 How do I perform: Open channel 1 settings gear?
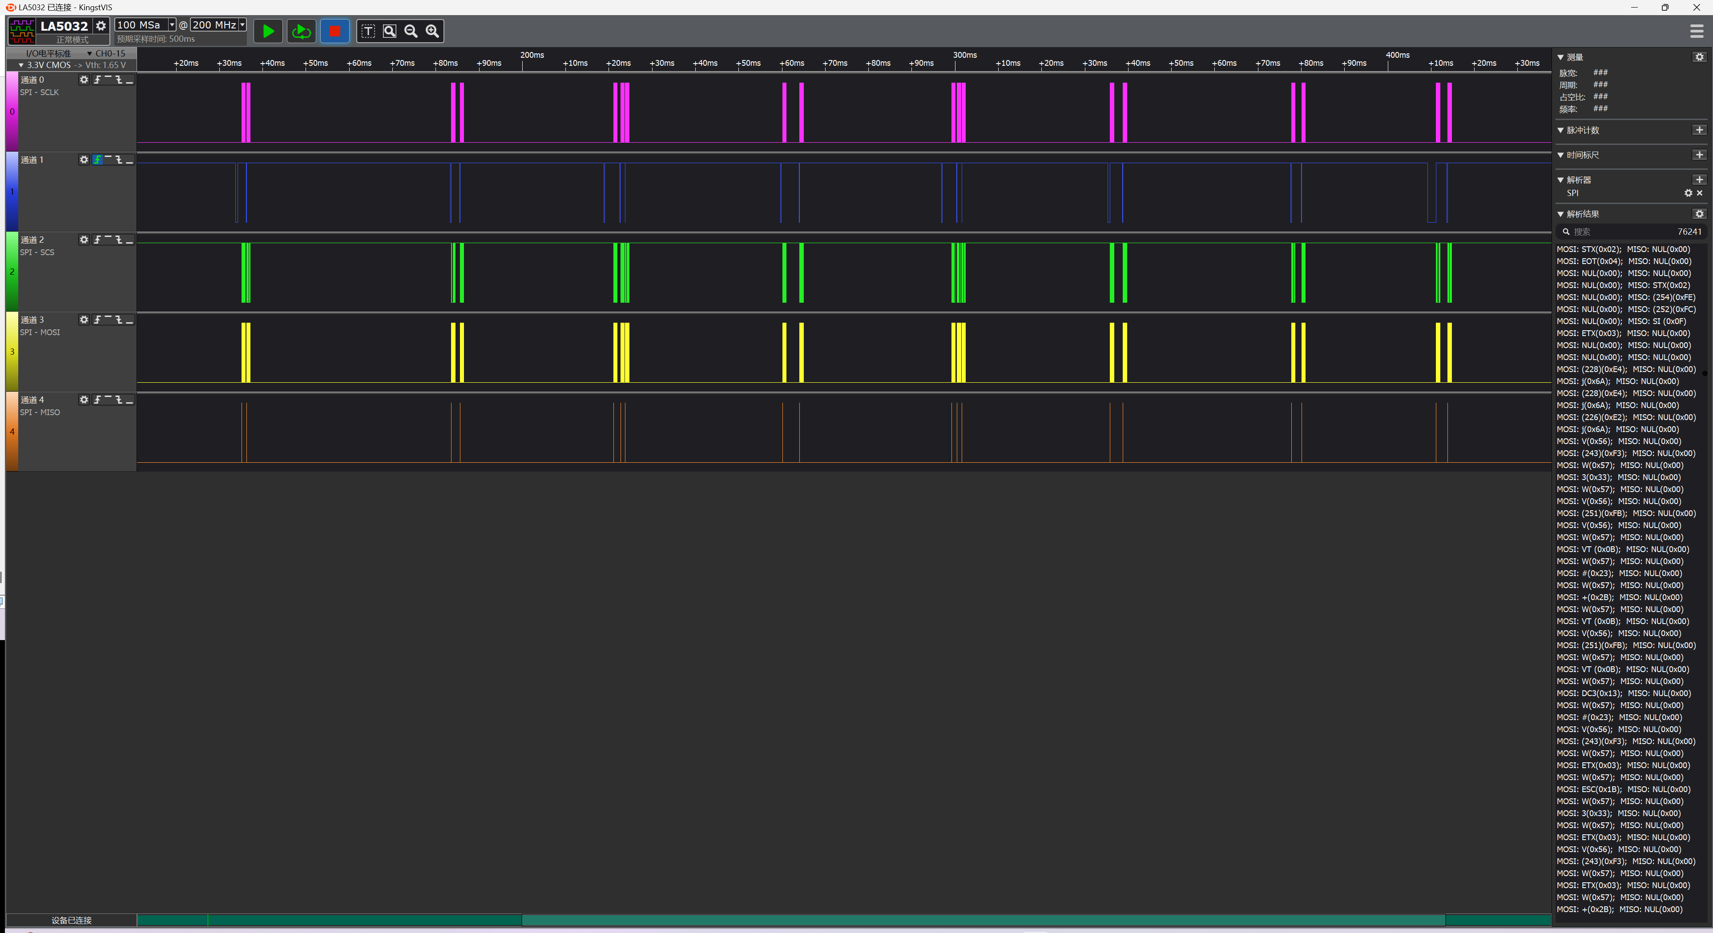click(x=84, y=160)
